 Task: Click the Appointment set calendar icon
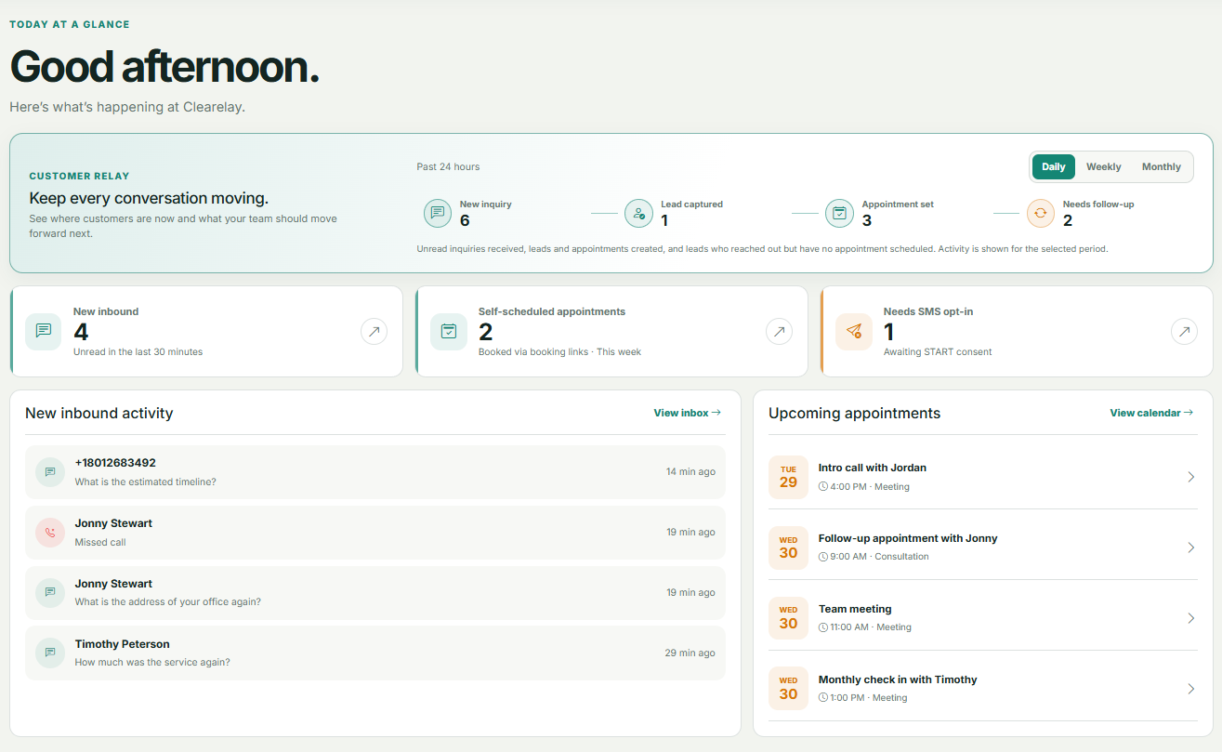839,213
